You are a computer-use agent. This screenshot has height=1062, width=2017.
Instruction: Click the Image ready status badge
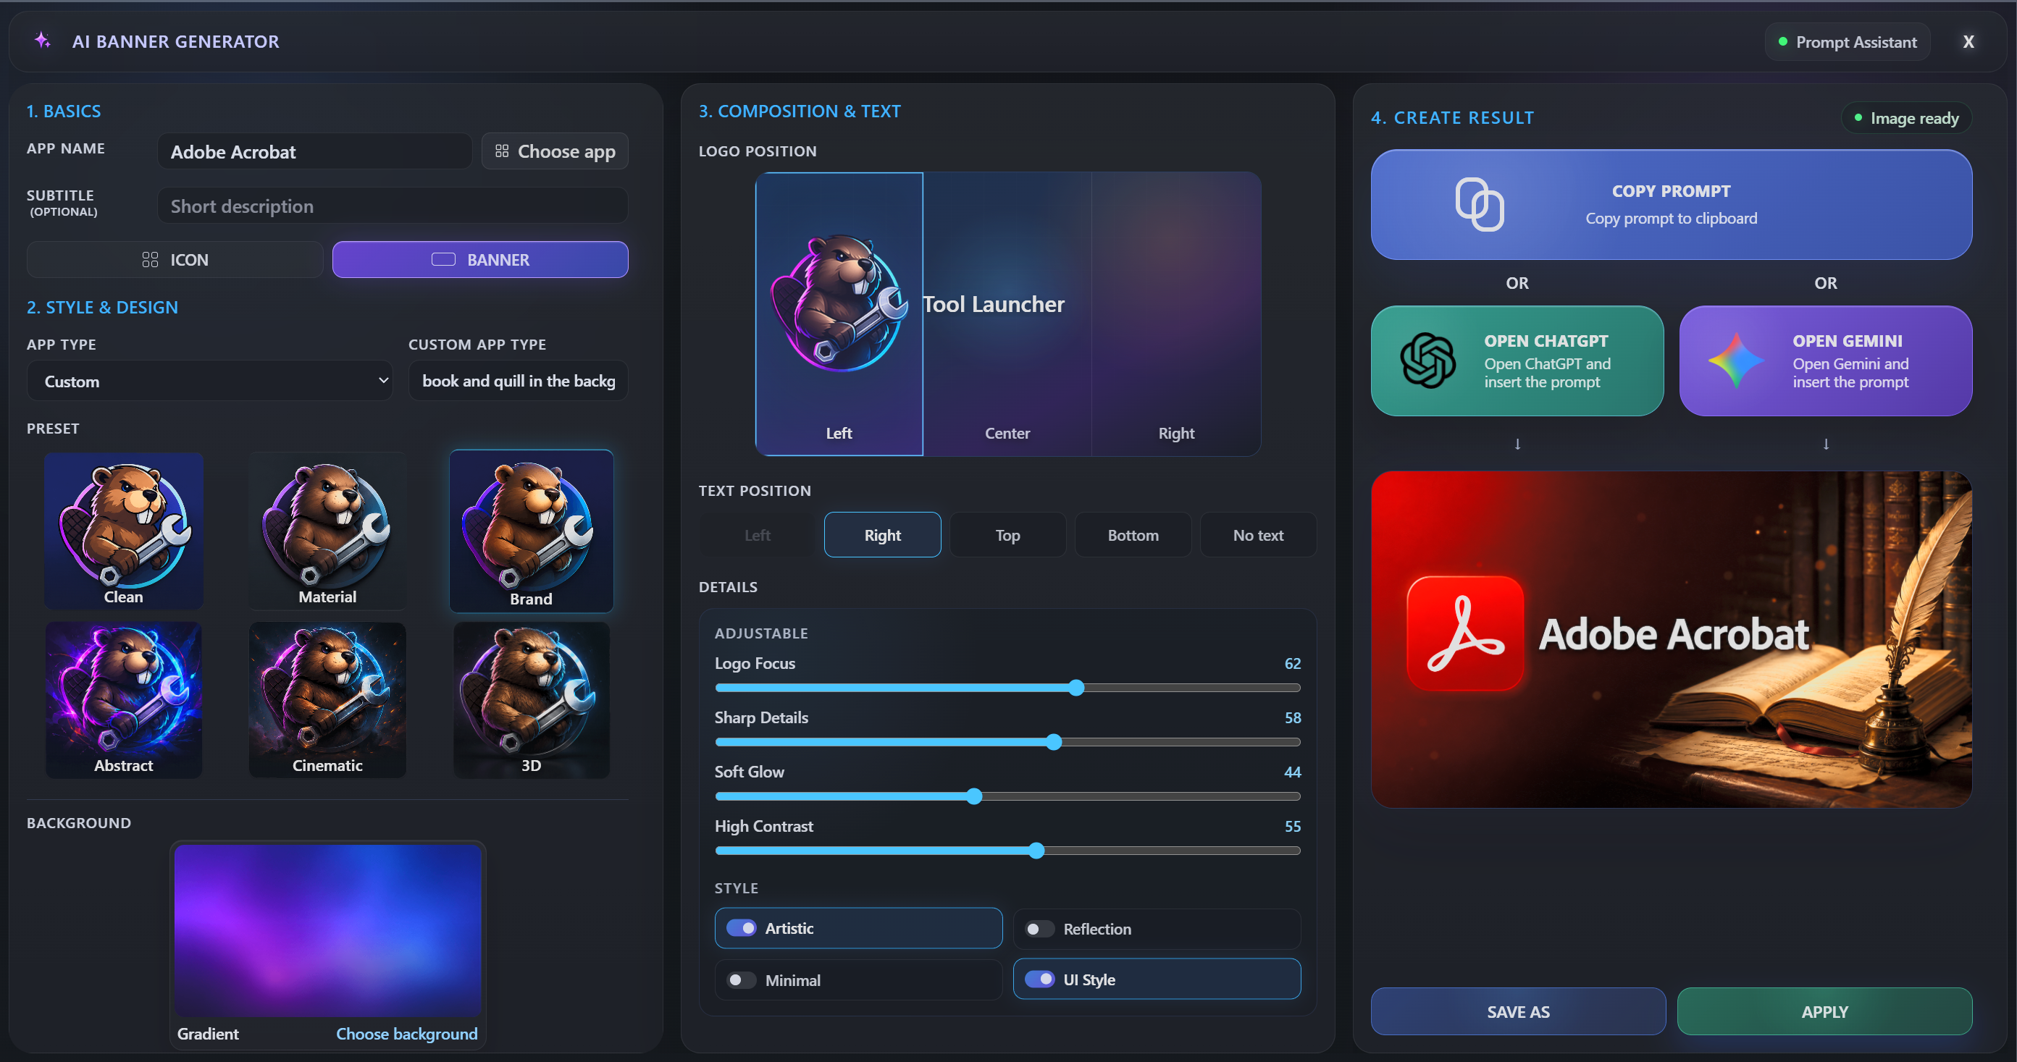[1907, 117]
